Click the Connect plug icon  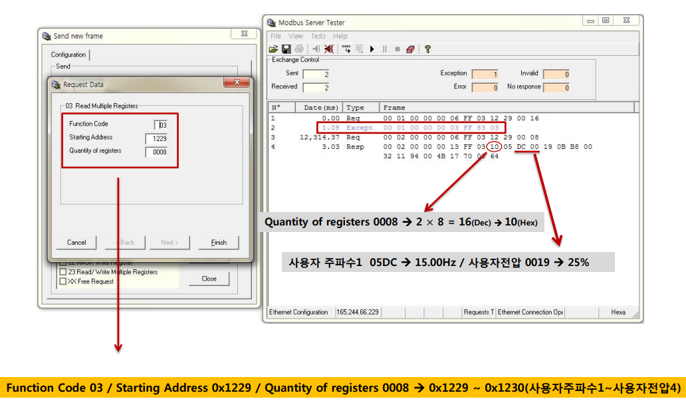coord(316,49)
